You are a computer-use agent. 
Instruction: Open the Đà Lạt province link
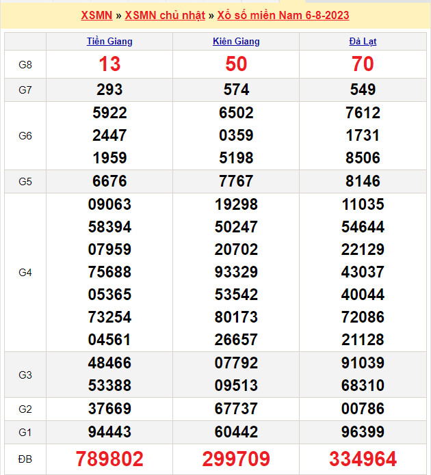pos(363,41)
